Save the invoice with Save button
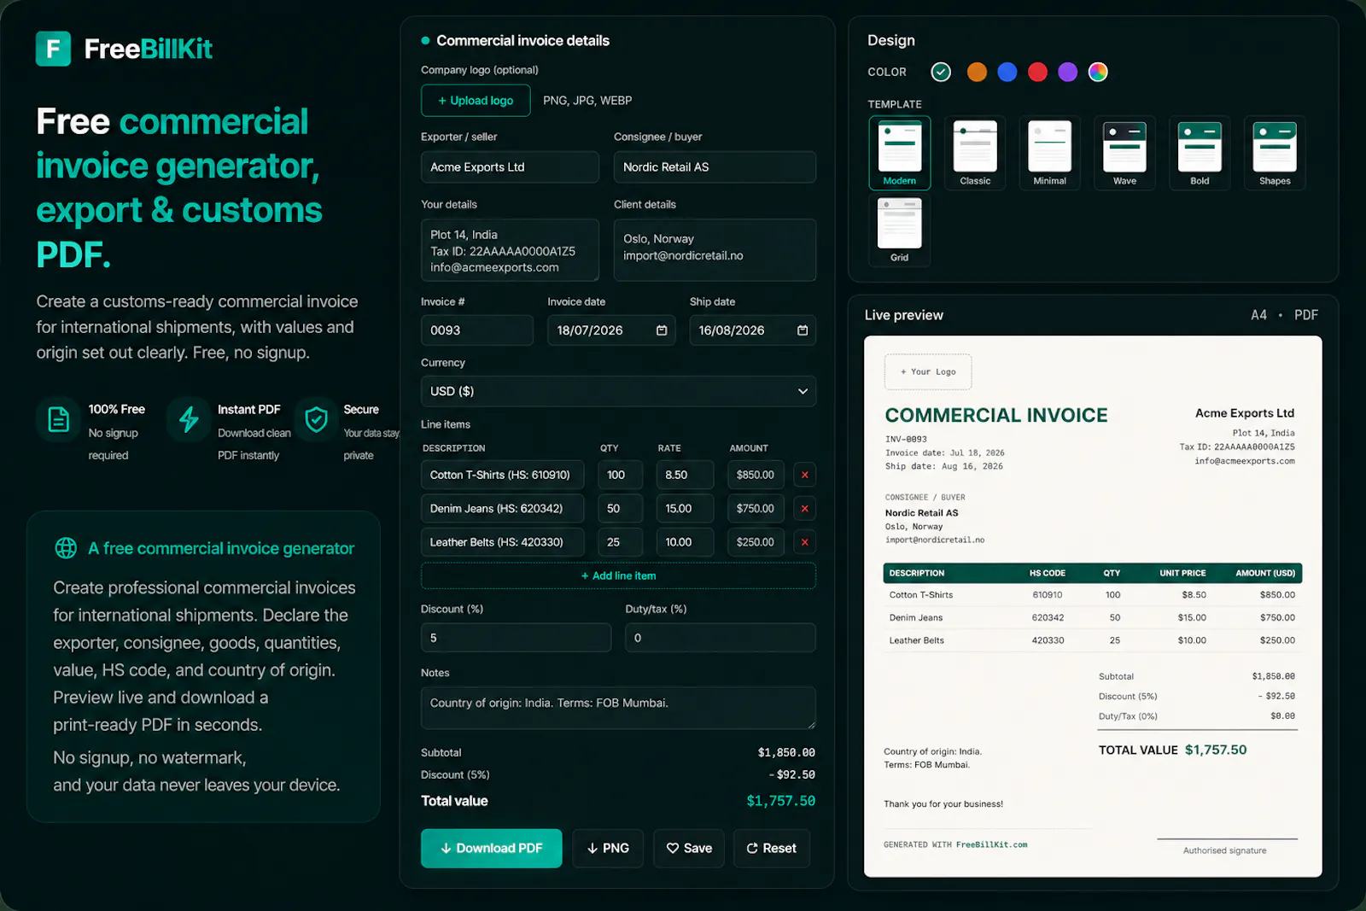1366x911 pixels. tap(689, 848)
